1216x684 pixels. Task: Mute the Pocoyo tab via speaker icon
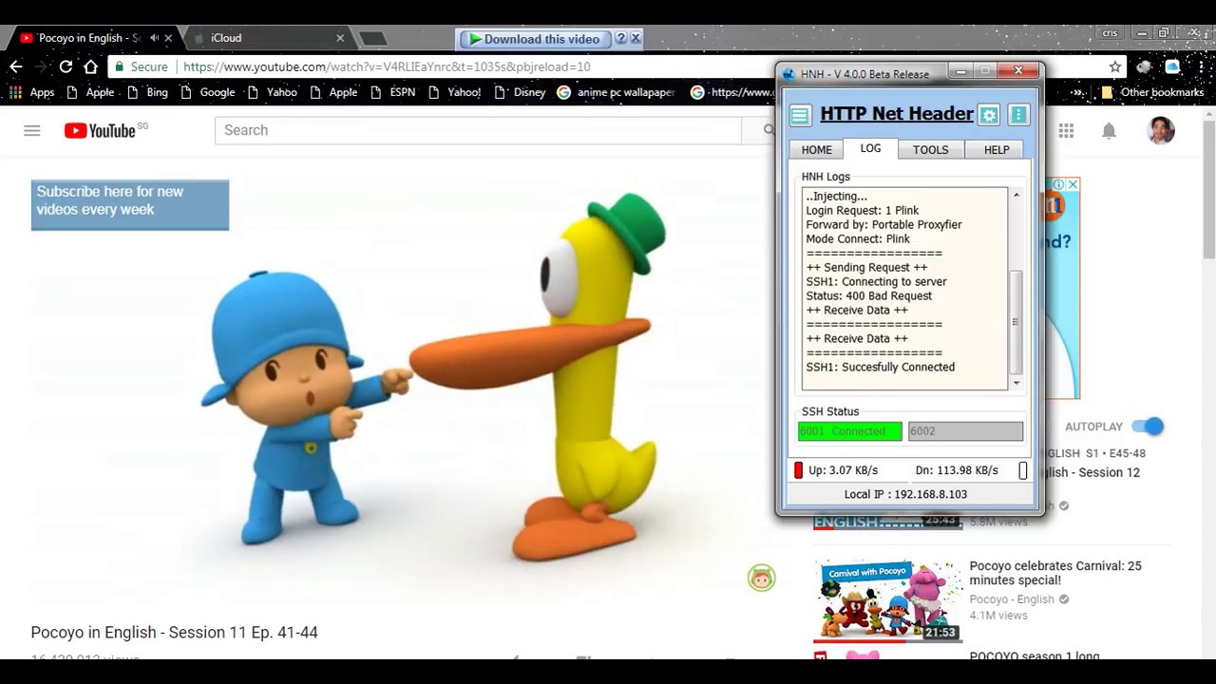(x=154, y=38)
